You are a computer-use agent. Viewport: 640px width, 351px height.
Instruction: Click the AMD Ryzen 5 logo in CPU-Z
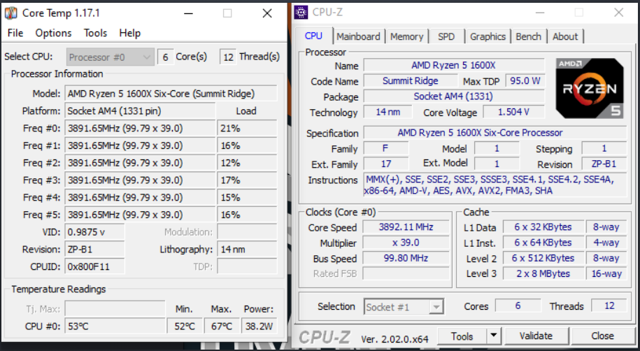[590, 88]
